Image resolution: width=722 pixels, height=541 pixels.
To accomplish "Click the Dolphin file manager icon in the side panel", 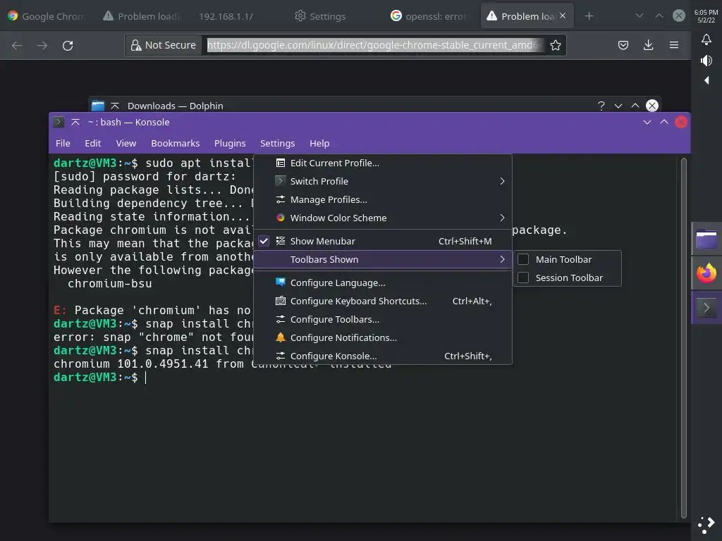I will 706,240.
